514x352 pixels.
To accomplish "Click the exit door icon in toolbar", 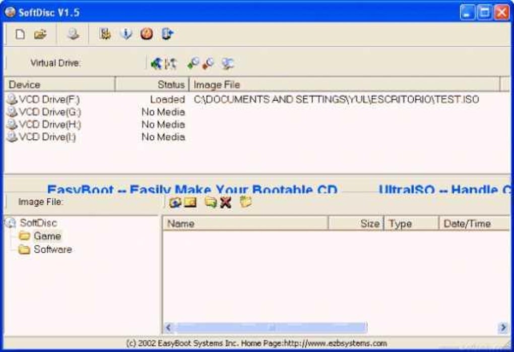I will [x=167, y=34].
